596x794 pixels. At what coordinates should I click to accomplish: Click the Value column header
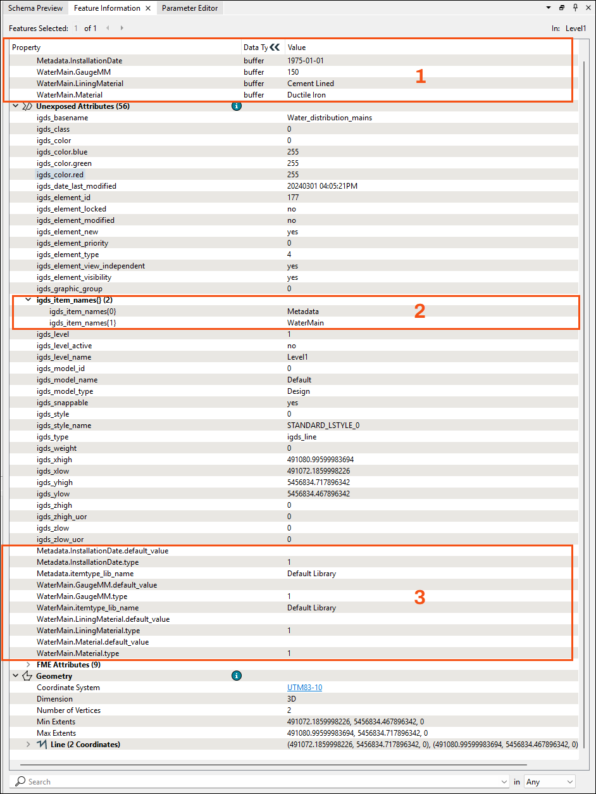tap(431, 47)
